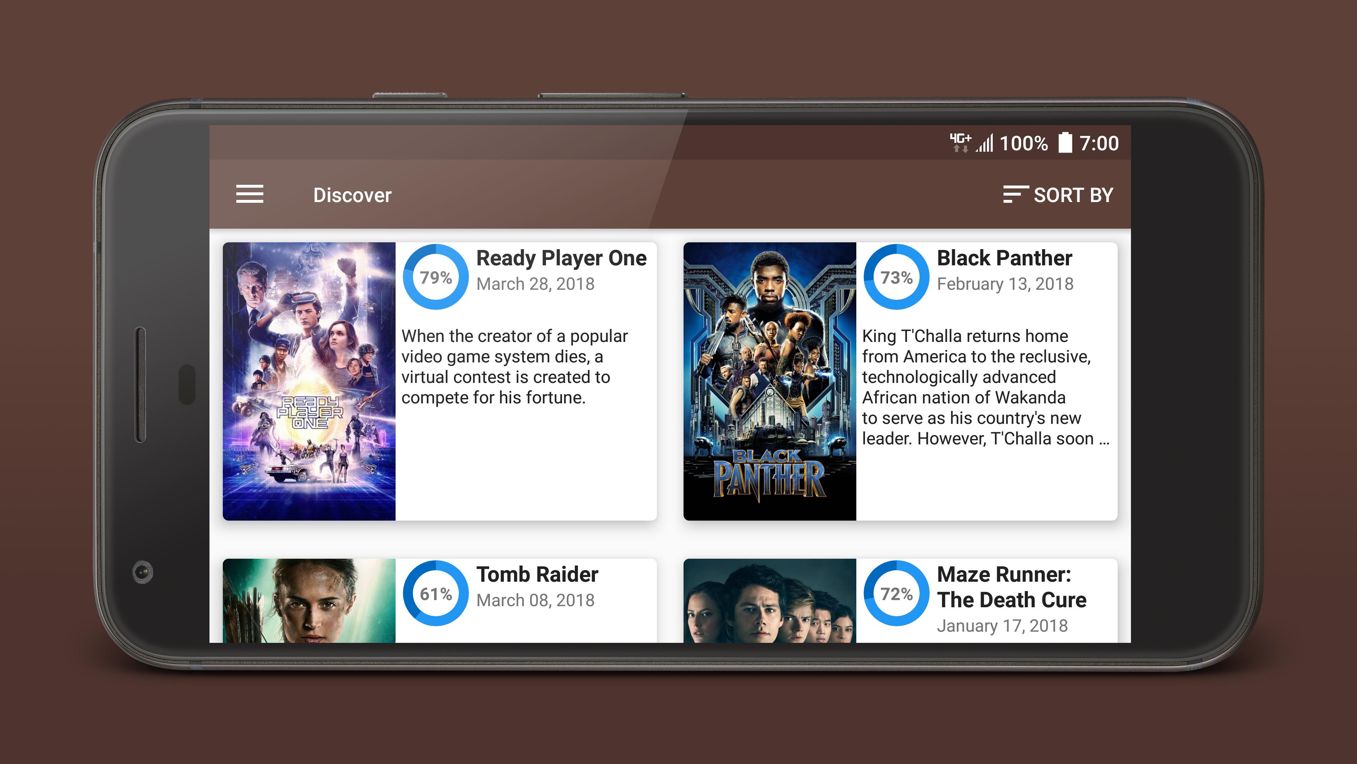This screenshot has width=1357, height=764.
Task: Select the Ready Player One title
Action: [x=561, y=258]
